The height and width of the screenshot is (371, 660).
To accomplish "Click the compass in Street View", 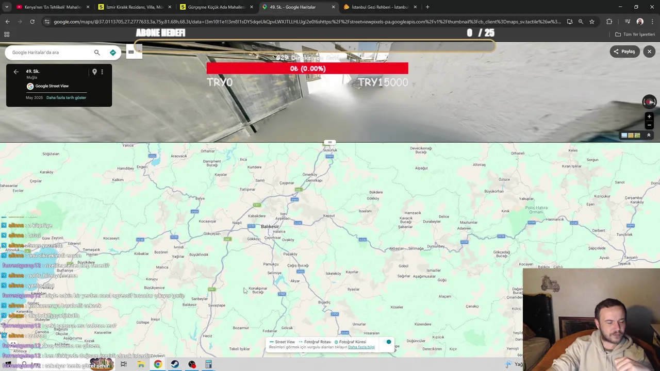I will (649, 102).
